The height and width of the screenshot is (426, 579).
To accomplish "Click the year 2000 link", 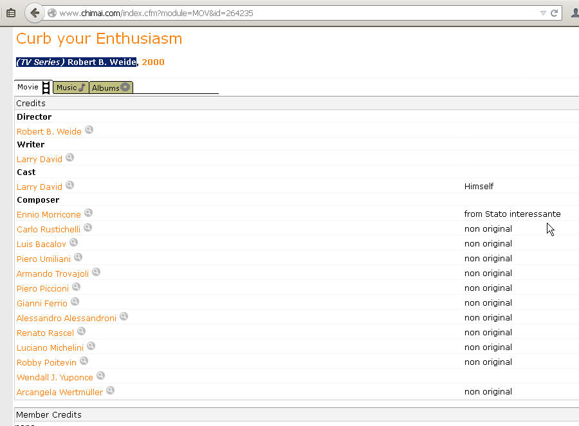I will point(153,62).
